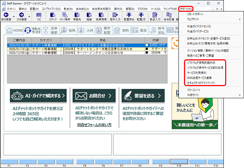Open セキュリティホワイトペーパー entry

201,83
